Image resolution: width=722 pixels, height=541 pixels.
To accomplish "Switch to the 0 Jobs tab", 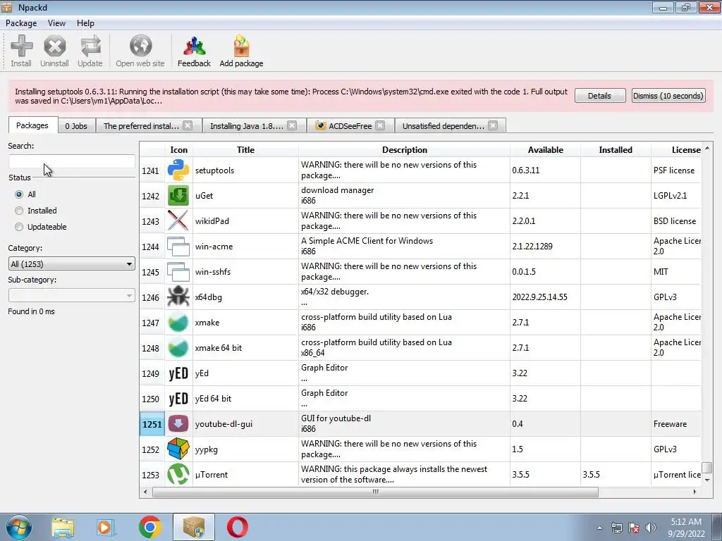I will click(x=76, y=126).
